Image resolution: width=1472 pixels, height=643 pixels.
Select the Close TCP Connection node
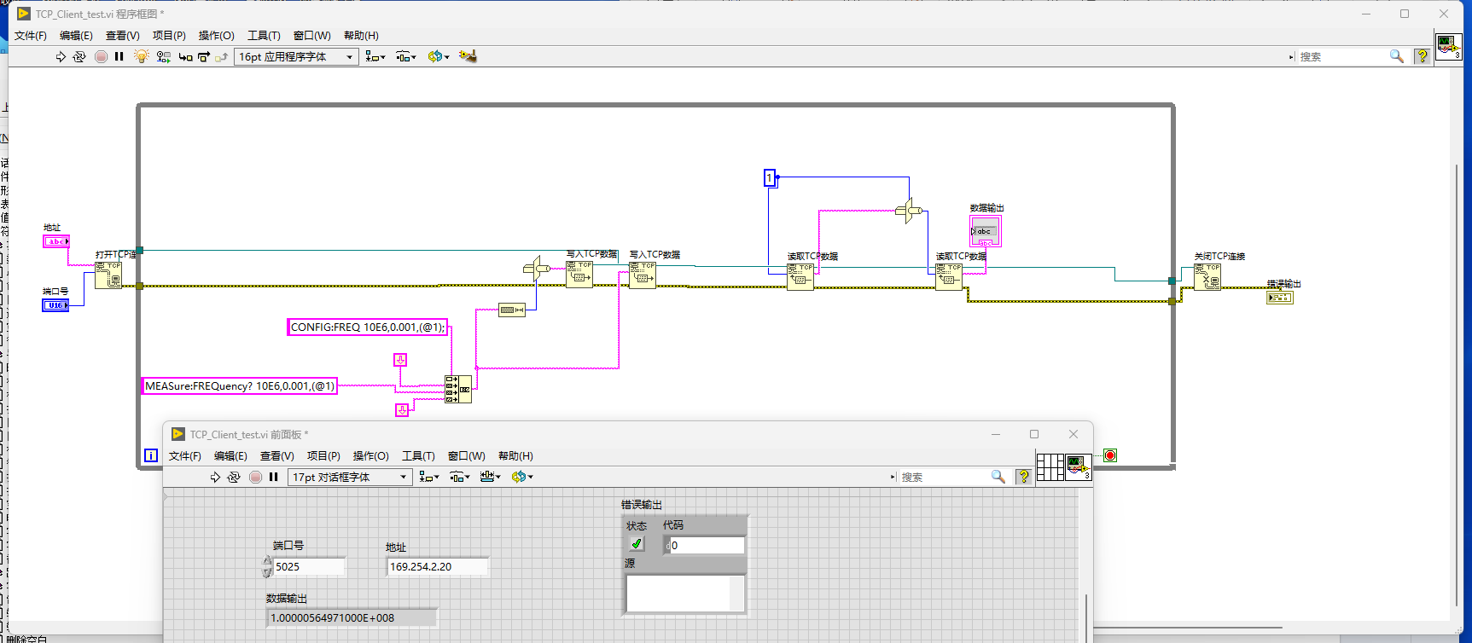pyautogui.click(x=1207, y=276)
